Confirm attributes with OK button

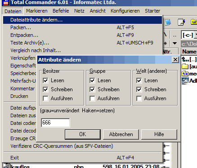pyautogui.click(x=83, y=134)
